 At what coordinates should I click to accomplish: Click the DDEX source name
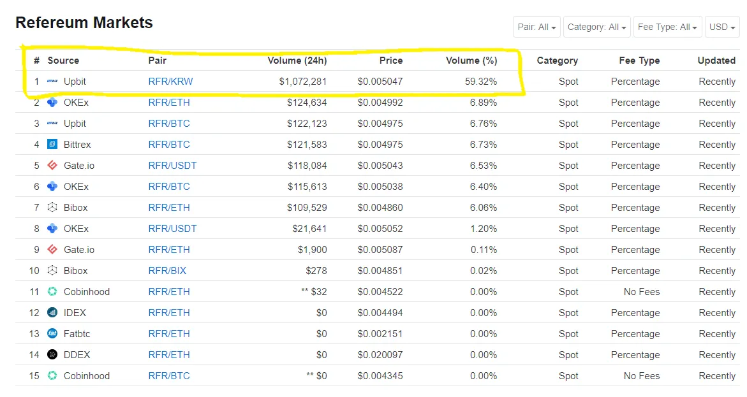click(x=77, y=355)
